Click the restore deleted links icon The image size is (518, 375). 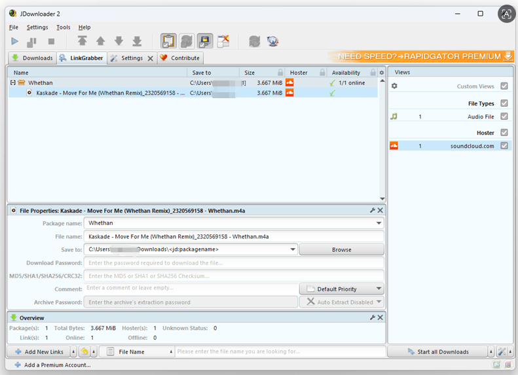[x=84, y=351]
